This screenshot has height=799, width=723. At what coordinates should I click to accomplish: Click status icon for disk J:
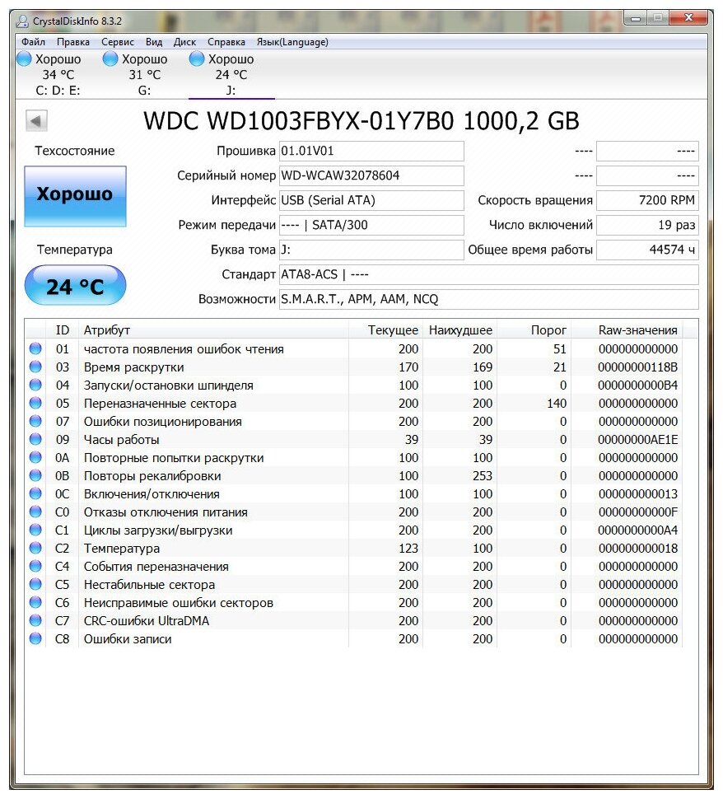pos(197,59)
